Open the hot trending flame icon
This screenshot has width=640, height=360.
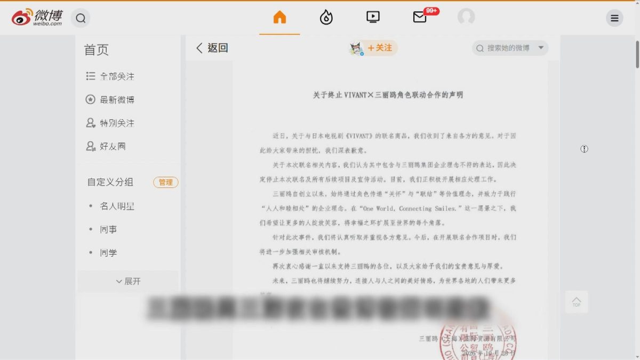(x=326, y=18)
